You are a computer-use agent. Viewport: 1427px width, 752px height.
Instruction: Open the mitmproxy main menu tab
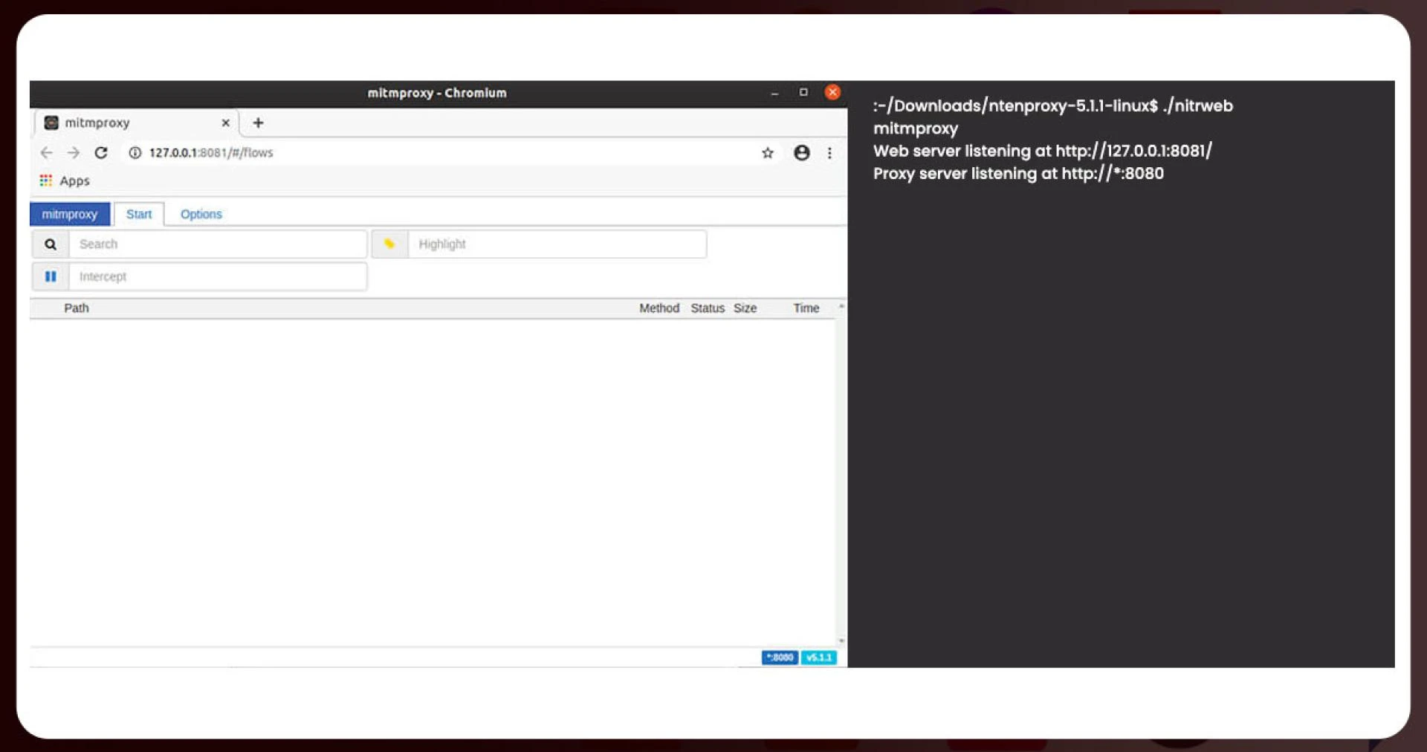(x=70, y=214)
